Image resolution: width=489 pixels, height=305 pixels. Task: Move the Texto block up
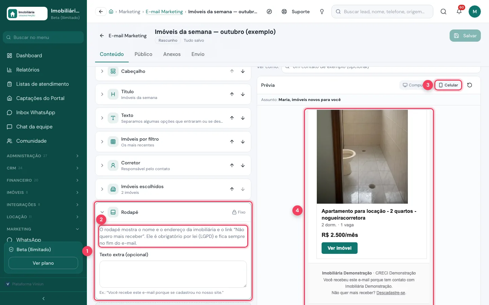[x=232, y=118]
